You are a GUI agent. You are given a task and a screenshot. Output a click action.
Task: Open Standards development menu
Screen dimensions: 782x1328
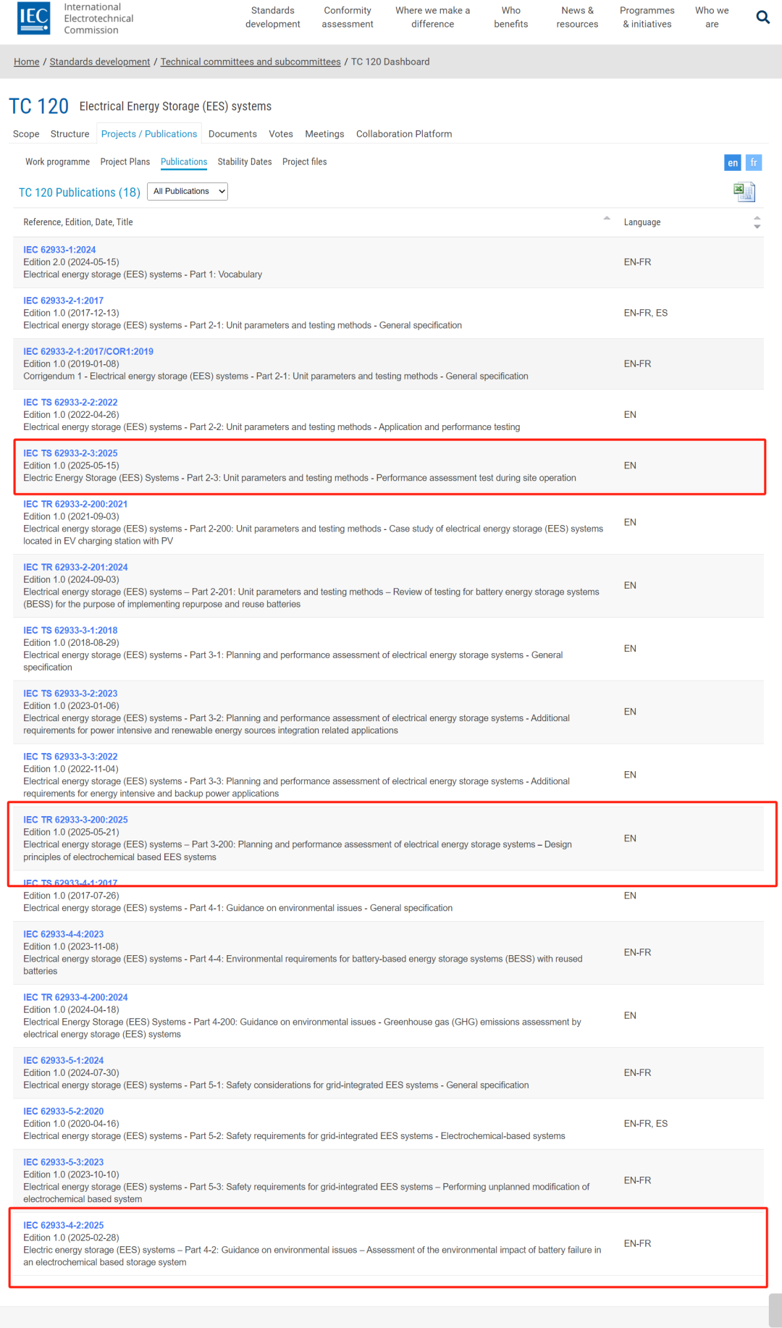pyautogui.click(x=273, y=17)
